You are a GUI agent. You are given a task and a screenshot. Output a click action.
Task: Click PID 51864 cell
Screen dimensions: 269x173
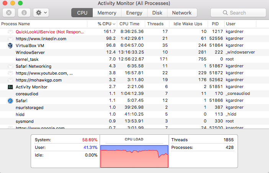216,46
